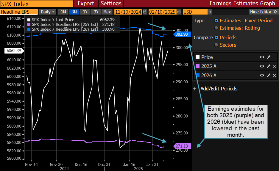Viewport: 279px width, 171px height.
Task: Click the SPX Index ticker field
Action: (x=37, y=4)
